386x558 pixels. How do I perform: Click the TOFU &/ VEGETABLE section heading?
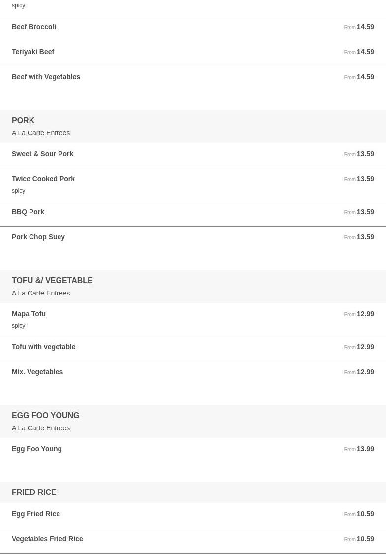point(52,280)
